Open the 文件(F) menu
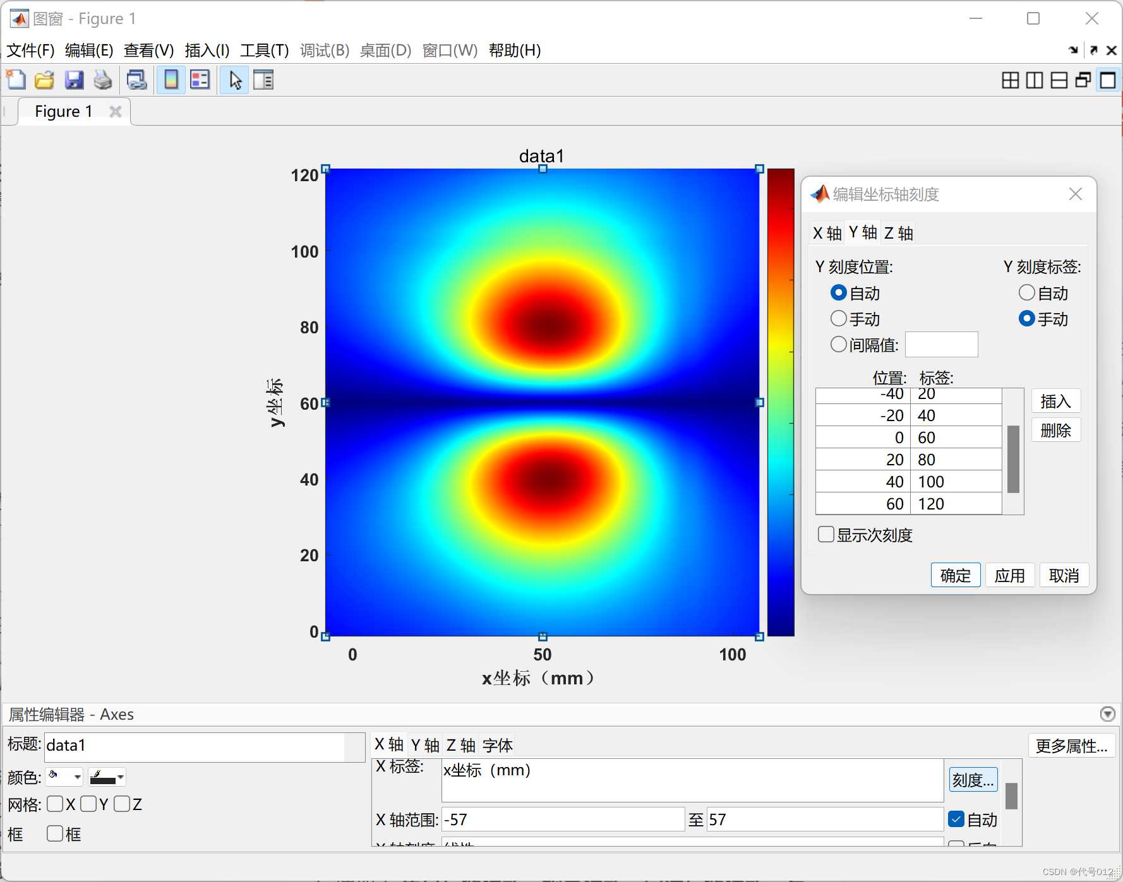The width and height of the screenshot is (1123, 882). coord(30,51)
